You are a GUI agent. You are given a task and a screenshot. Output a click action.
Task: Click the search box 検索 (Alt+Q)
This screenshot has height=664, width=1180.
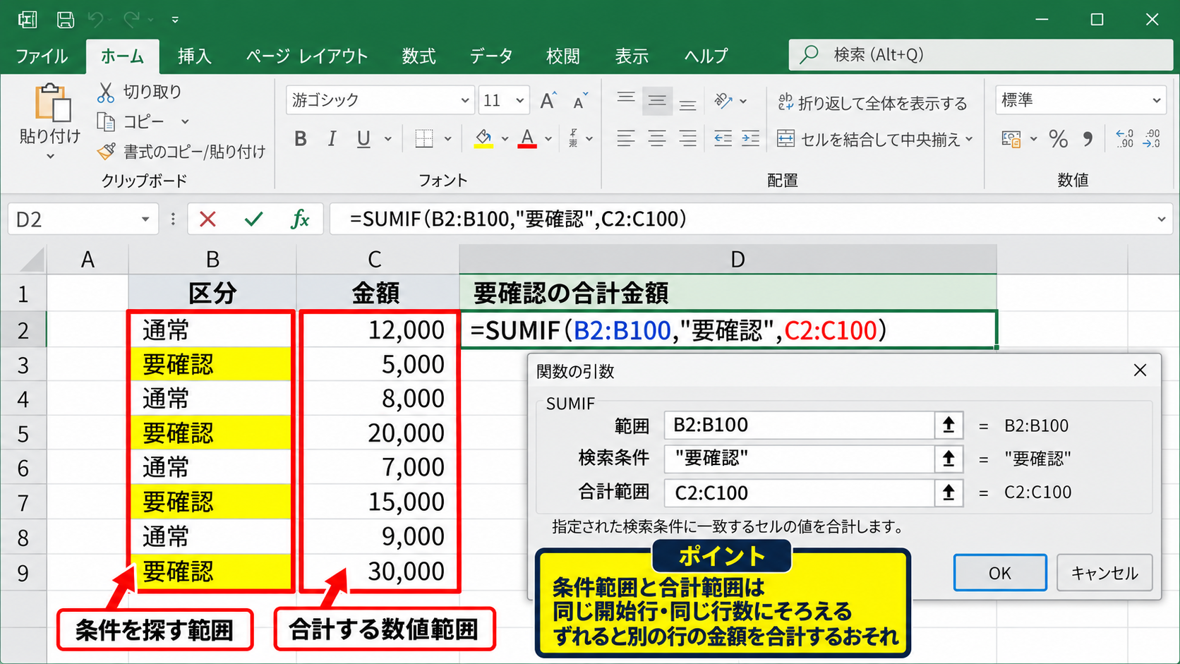click(980, 55)
